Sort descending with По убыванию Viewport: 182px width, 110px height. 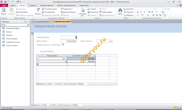(48, 12)
